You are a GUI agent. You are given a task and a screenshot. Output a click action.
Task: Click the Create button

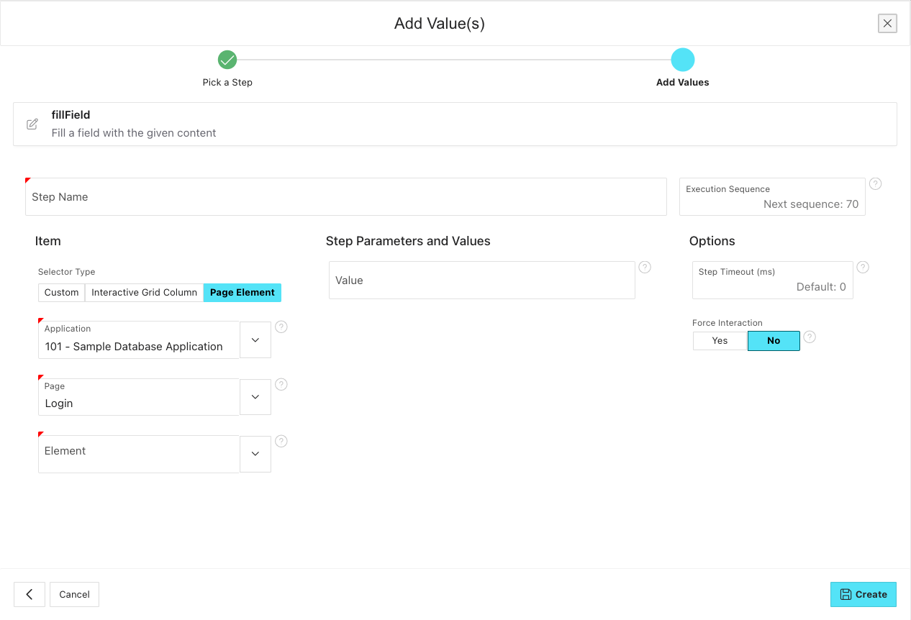[863, 594]
